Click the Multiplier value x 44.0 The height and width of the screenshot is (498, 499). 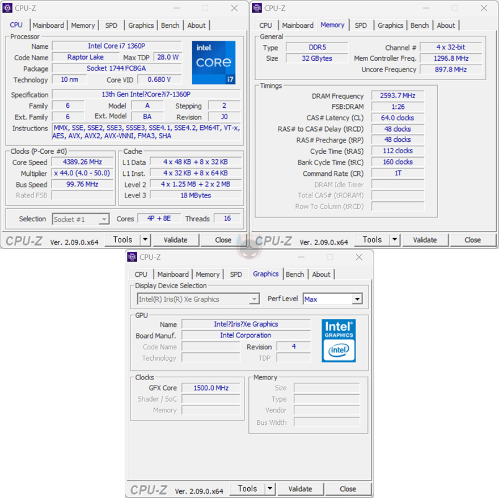(x=82, y=173)
